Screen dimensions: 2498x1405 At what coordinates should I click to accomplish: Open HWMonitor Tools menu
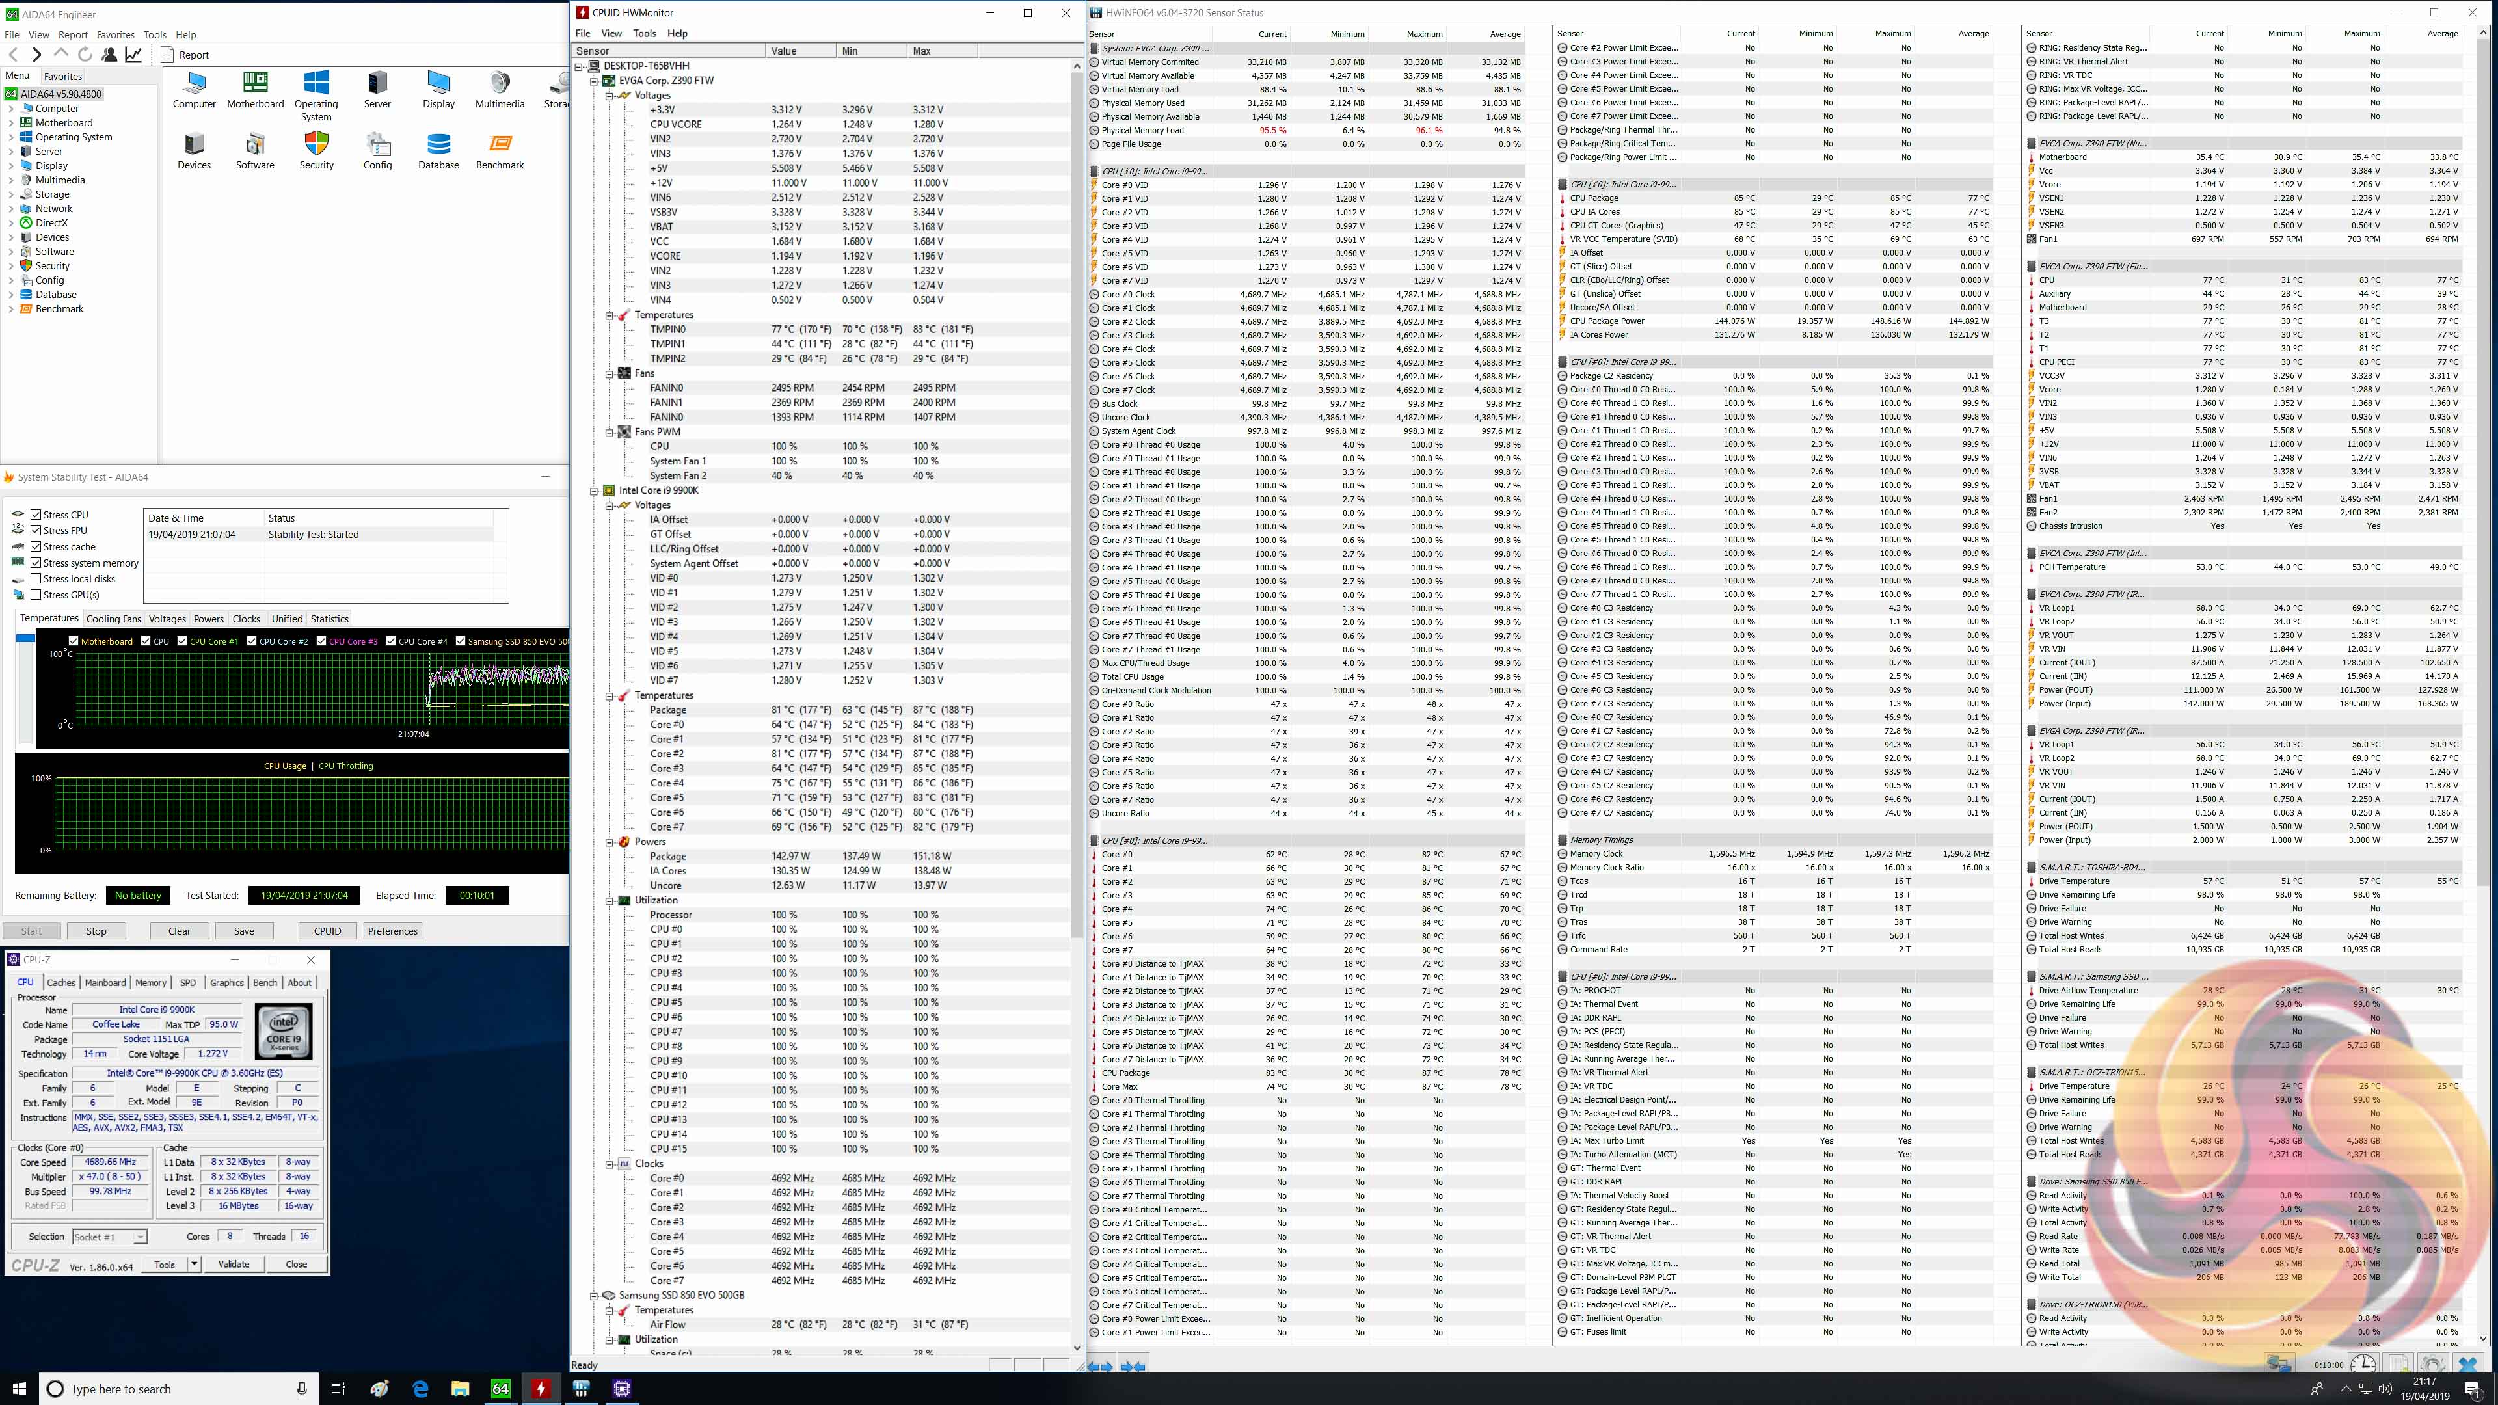click(x=644, y=33)
